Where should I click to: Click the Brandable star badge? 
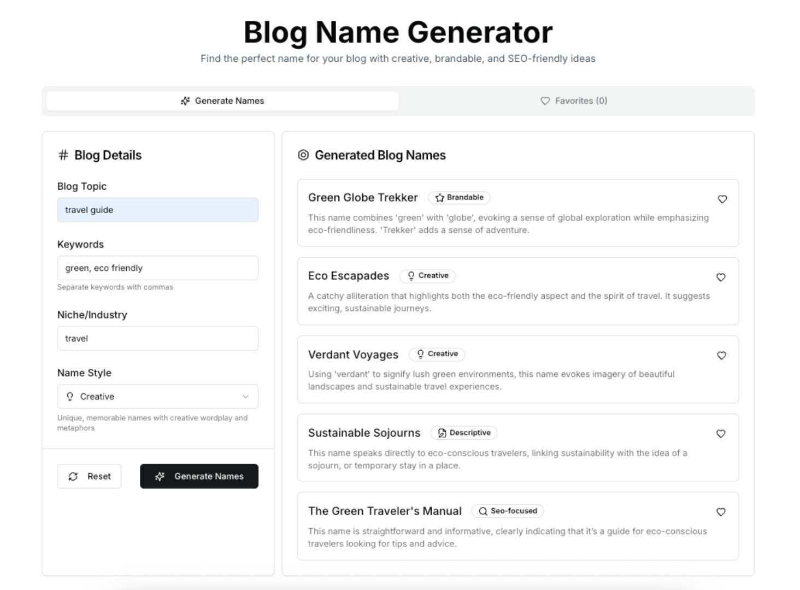click(440, 198)
